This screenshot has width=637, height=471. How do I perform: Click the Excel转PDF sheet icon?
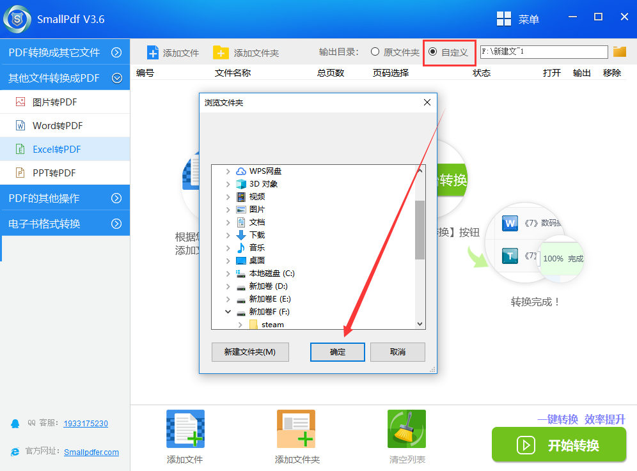(20, 149)
